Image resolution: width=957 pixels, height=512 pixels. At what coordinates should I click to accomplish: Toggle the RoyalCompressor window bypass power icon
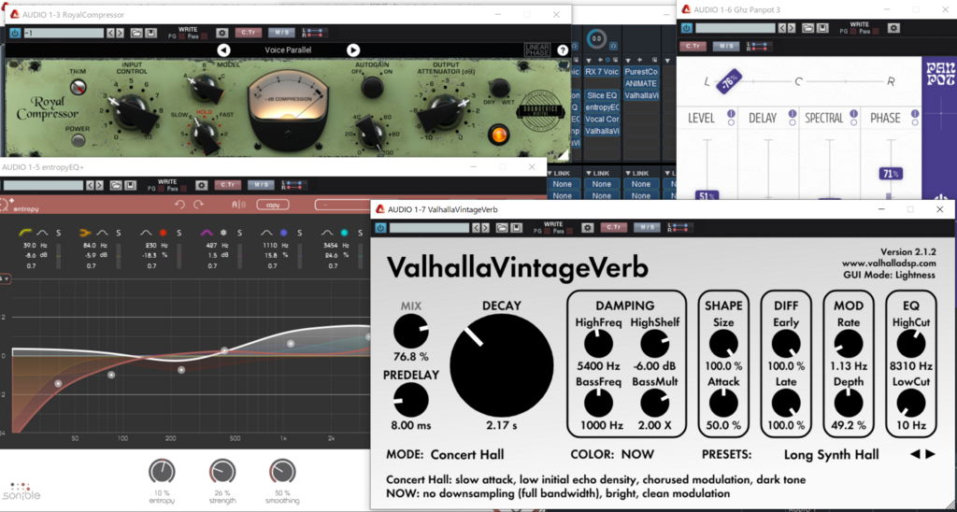coord(15,33)
